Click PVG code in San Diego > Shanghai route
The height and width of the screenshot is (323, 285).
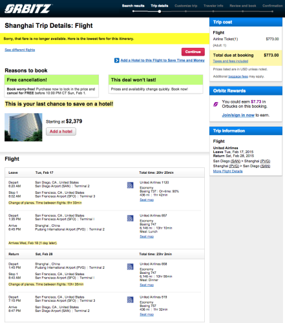265,161
